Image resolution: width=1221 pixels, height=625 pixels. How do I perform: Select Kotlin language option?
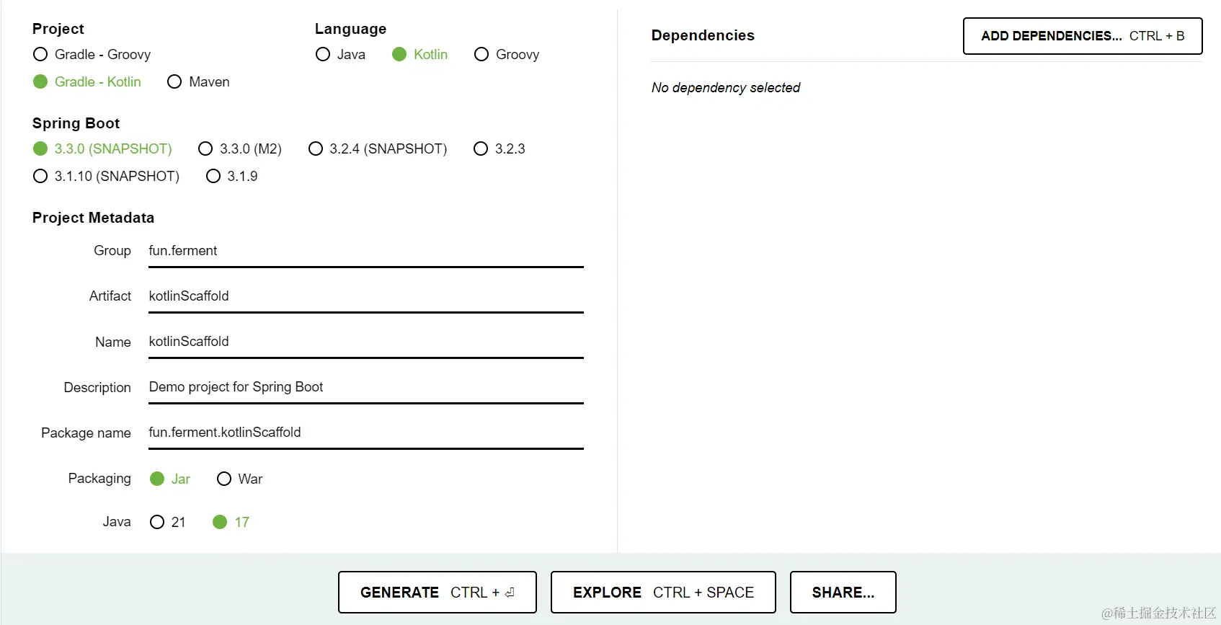coord(419,55)
